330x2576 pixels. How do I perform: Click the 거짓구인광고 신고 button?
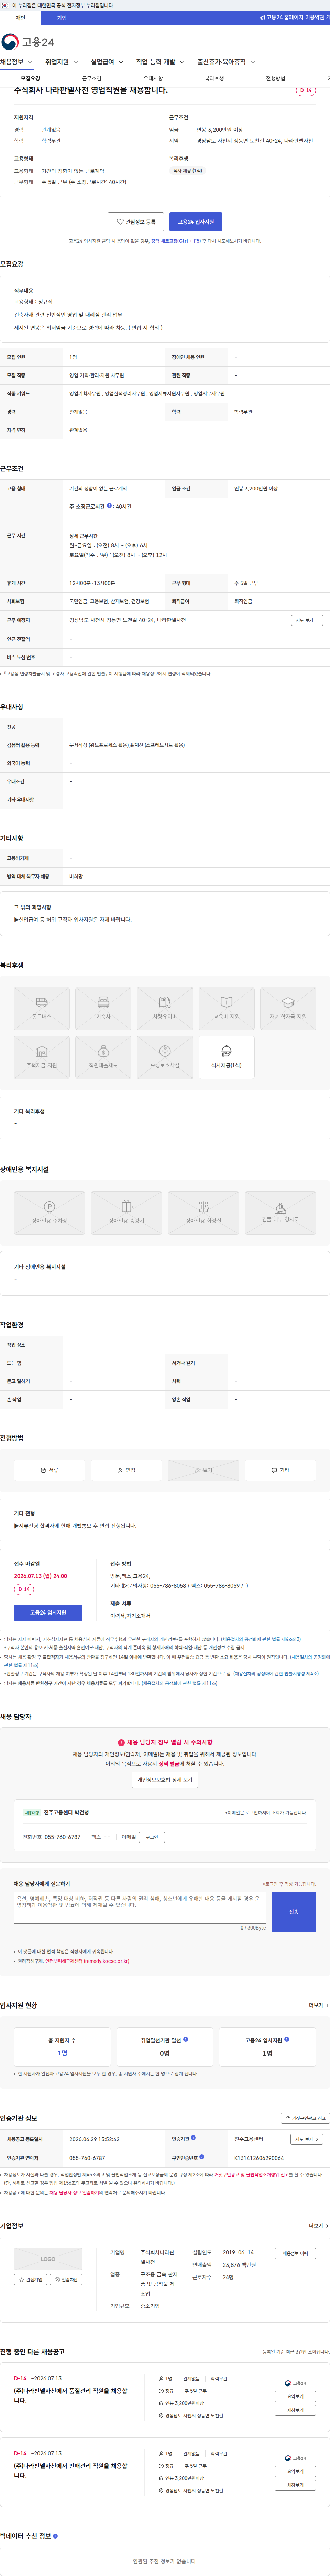click(x=305, y=2118)
